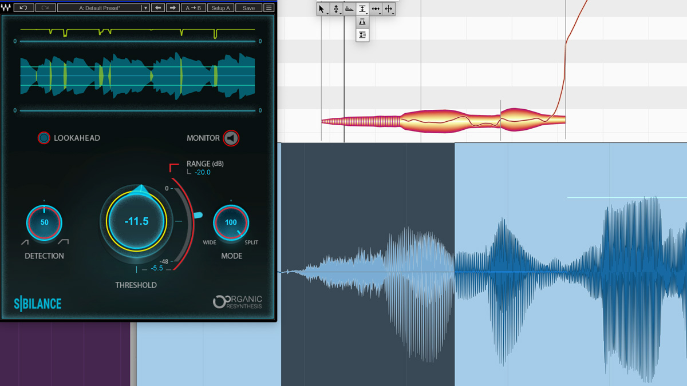687x386 pixels.
Task: Choose the sibilant balance sub-tool
Action: pyautogui.click(x=362, y=35)
